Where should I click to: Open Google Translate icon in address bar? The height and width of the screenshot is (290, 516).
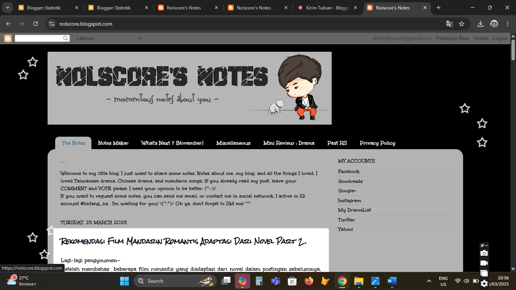(449, 24)
